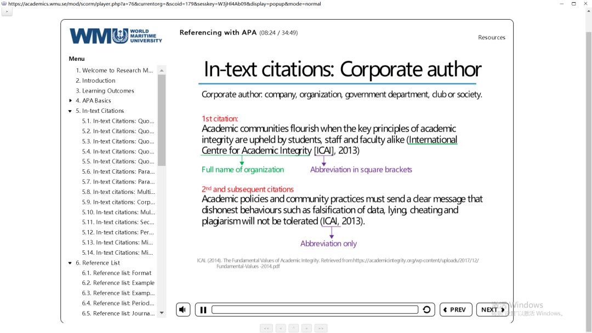Screen dimensions: 592x333
Task: Open 1. Welcome to Research M... menu item
Action: click(114, 70)
